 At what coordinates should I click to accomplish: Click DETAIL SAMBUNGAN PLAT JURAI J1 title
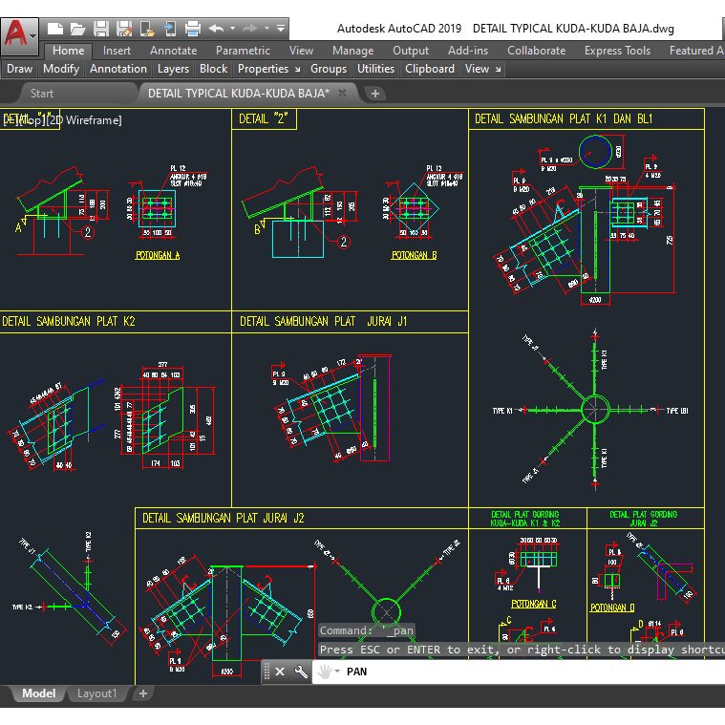(x=323, y=321)
